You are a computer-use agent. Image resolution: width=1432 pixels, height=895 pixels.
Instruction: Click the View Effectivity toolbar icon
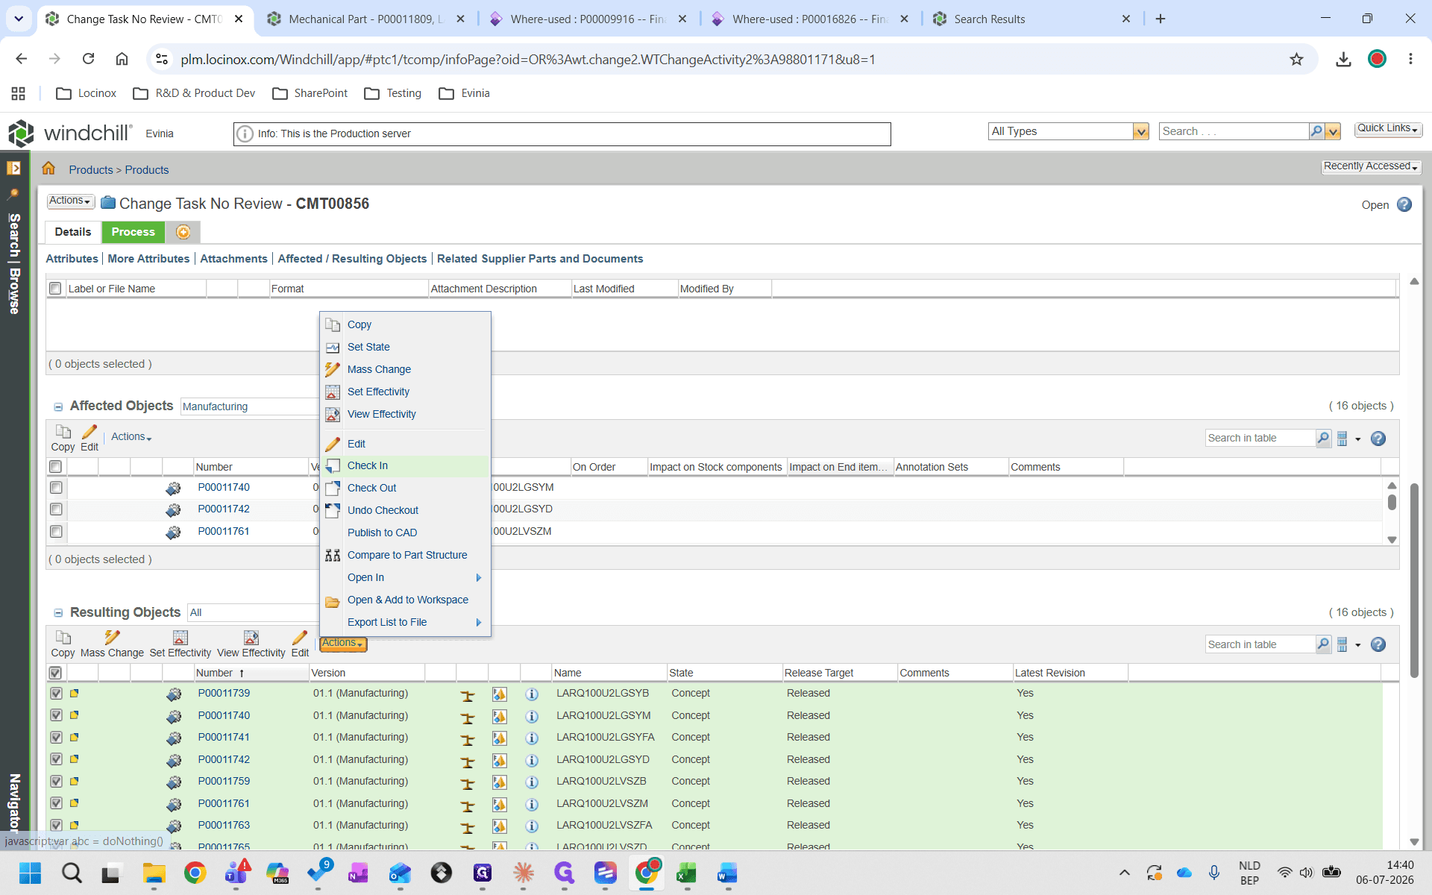coord(251,638)
